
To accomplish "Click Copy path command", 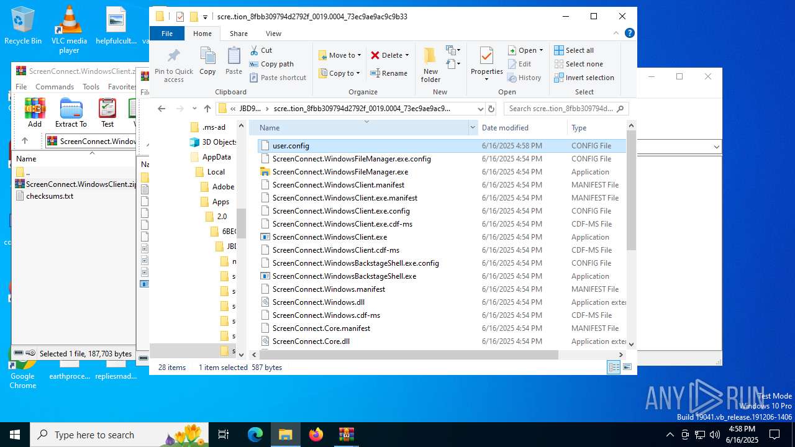I will pyautogui.click(x=271, y=64).
